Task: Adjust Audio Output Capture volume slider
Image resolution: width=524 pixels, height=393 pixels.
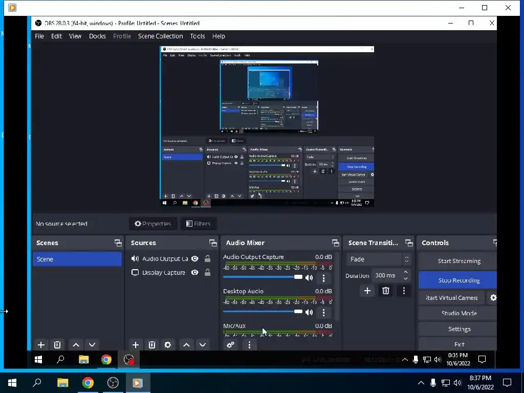Action: [x=263, y=277]
